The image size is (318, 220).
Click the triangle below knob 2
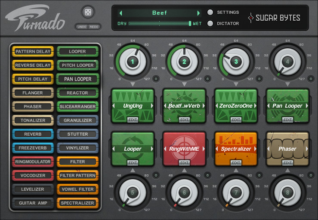(x=184, y=84)
